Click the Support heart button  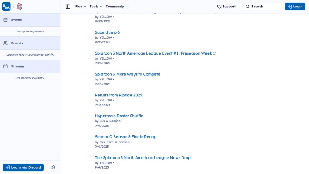[226, 7]
